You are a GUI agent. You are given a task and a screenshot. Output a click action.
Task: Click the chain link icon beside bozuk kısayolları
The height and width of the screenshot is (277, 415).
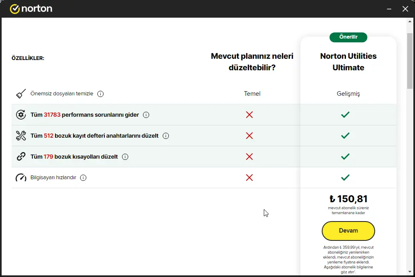click(x=21, y=157)
